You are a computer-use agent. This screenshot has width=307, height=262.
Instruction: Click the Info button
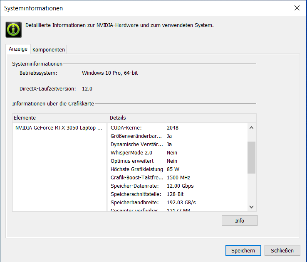coord(240,220)
